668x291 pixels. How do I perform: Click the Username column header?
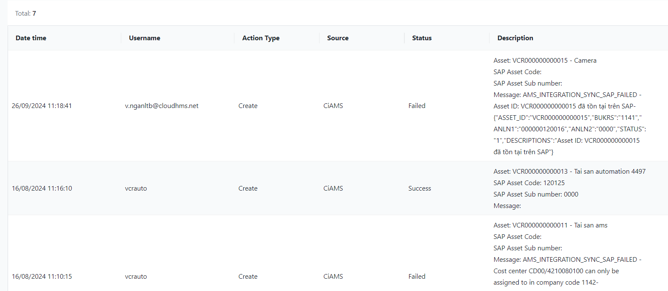pos(145,38)
